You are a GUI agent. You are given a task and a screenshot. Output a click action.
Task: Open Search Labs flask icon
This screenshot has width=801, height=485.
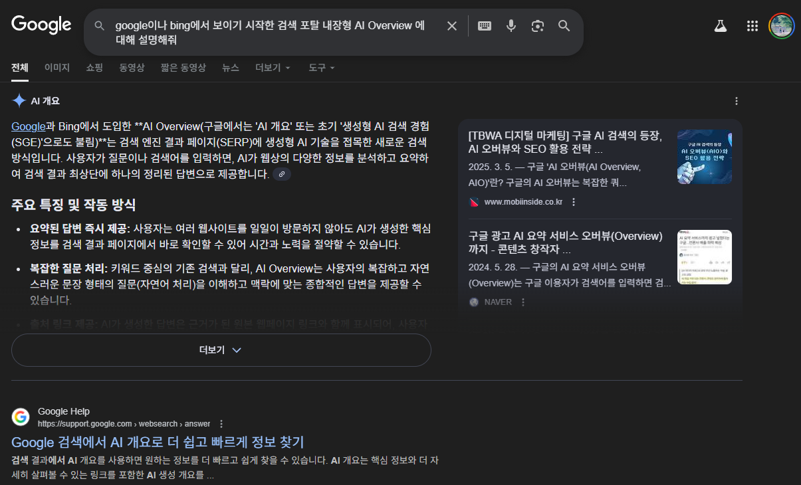click(720, 26)
